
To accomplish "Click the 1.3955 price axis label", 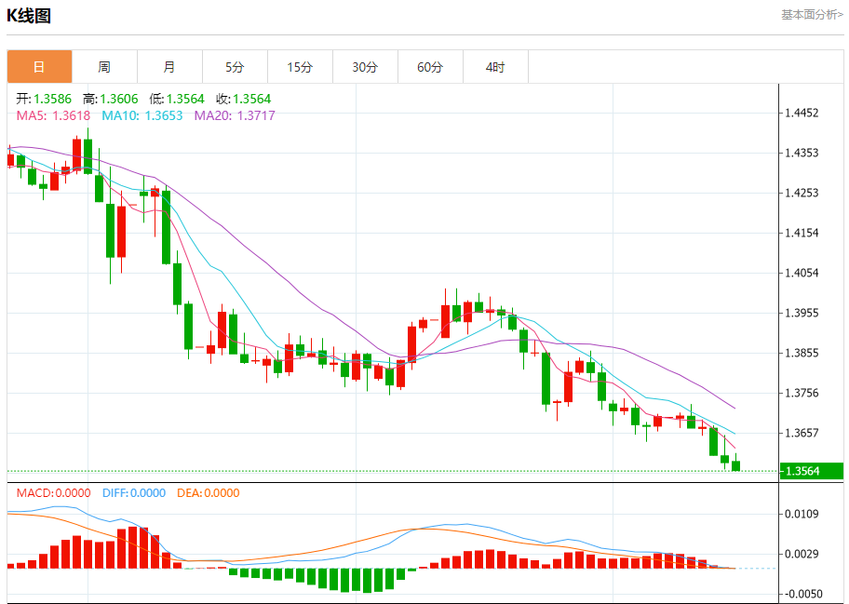I will (x=802, y=314).
